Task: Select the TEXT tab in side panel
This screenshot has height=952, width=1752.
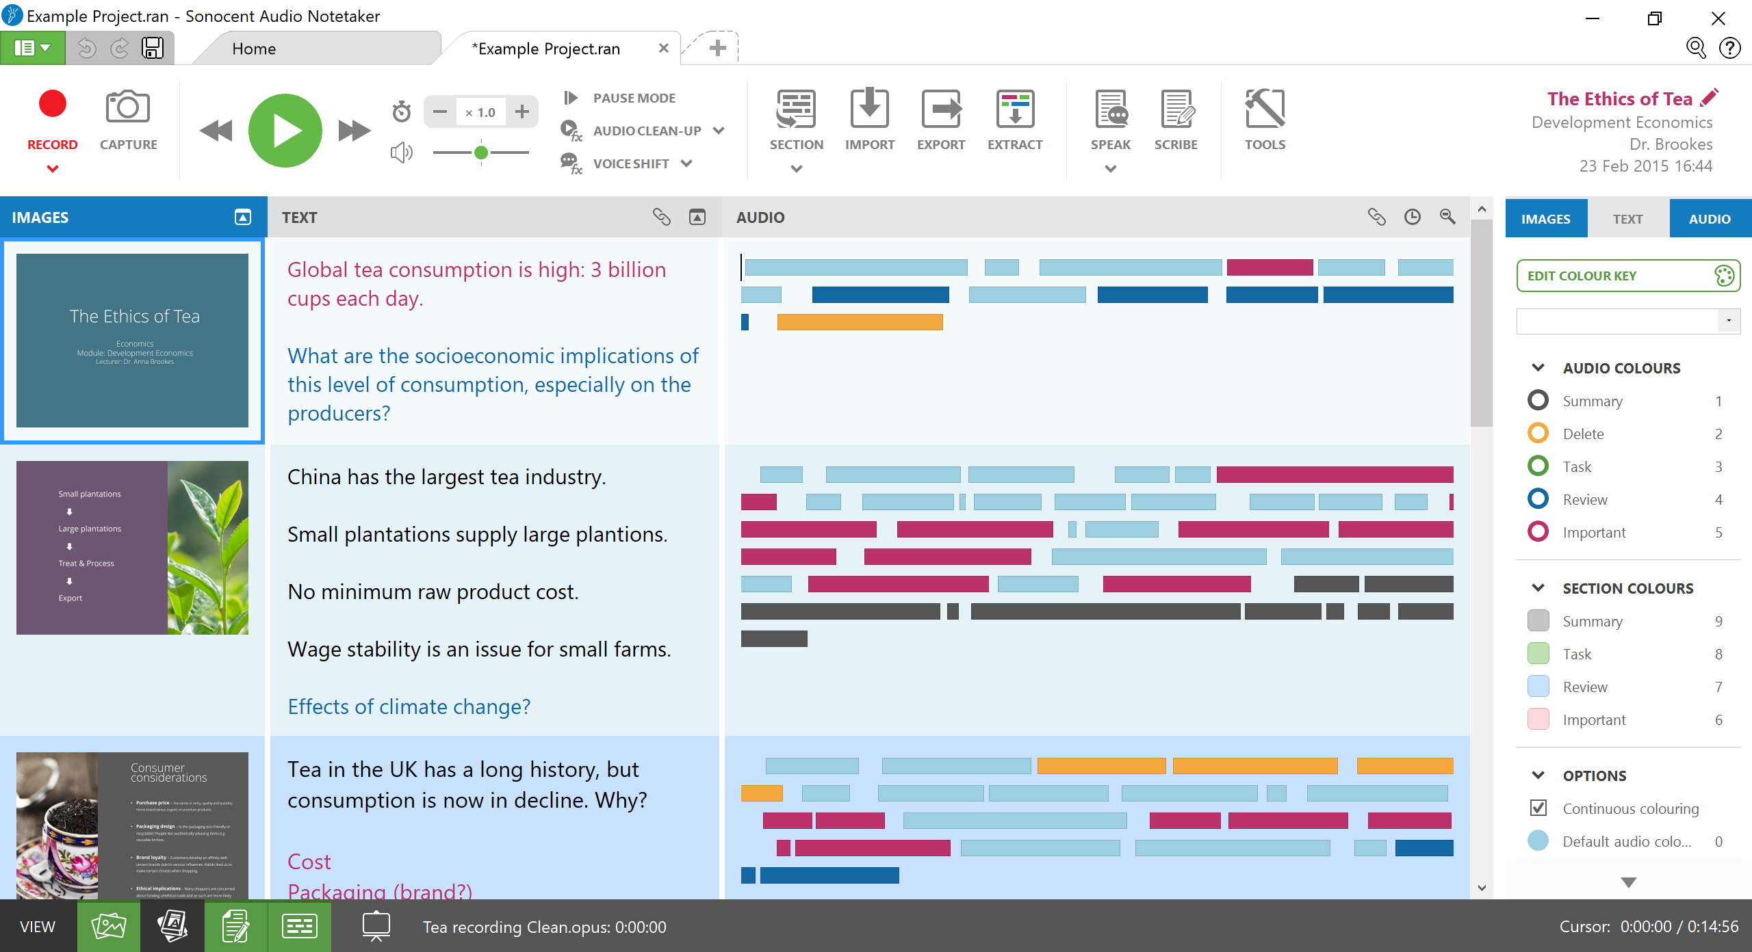Action: 1627,219
